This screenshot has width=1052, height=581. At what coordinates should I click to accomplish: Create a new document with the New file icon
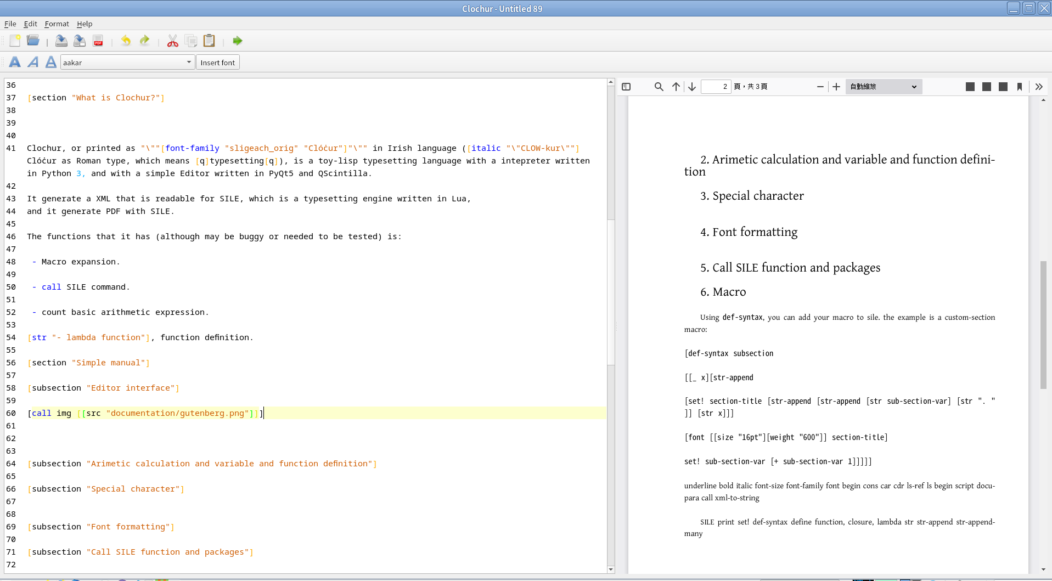pos(15,41)
